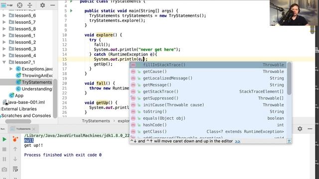The image size is (319, 179).
Task: Collapse the lesson7_1 folder
Action: click(x=4, y=62)
